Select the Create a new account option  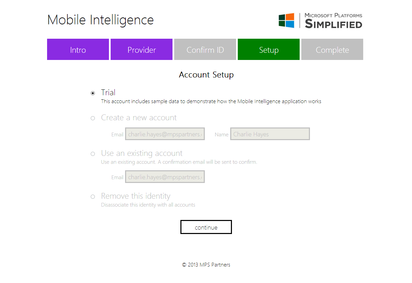tap(93, 118)
